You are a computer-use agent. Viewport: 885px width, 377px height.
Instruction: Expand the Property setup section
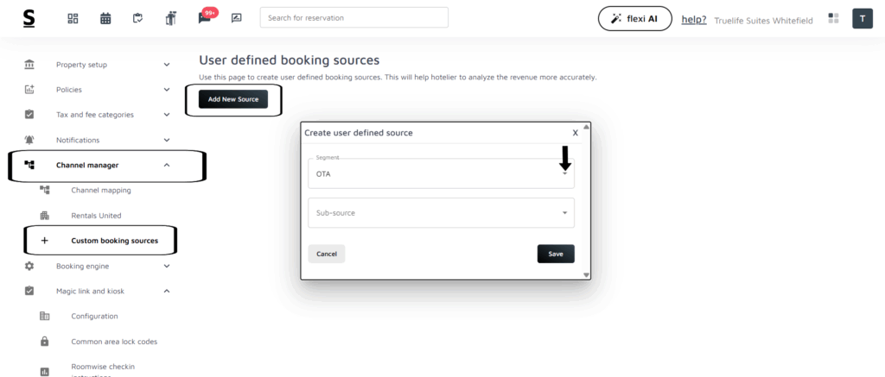click(x=167, y=65)
